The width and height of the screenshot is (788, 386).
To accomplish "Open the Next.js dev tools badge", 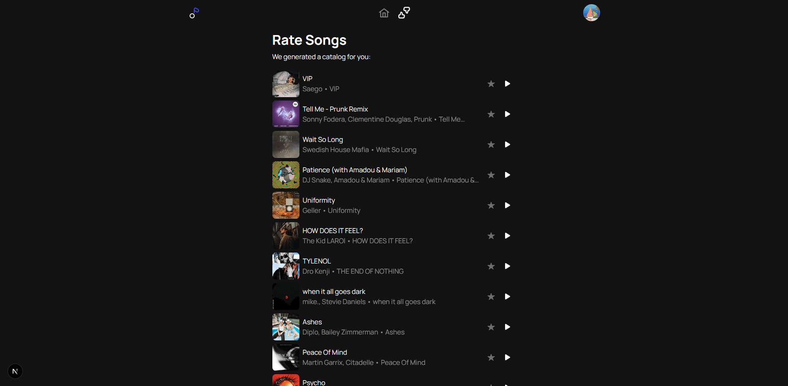I will [15, 371].
